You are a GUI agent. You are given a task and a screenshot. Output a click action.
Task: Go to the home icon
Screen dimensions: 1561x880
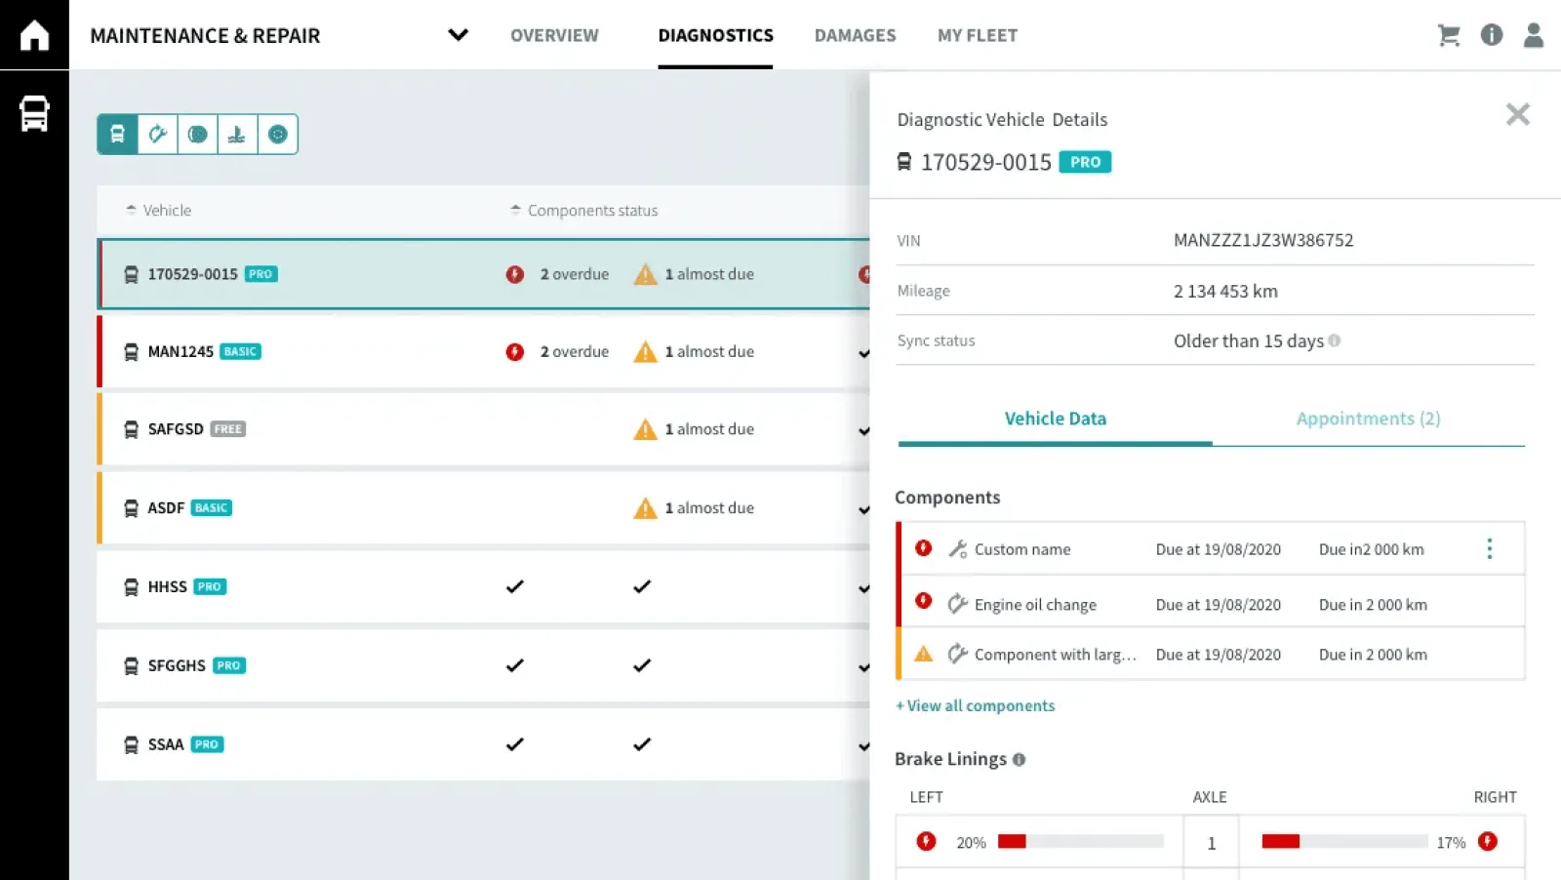pyautogui.click(x=34, y=35)
